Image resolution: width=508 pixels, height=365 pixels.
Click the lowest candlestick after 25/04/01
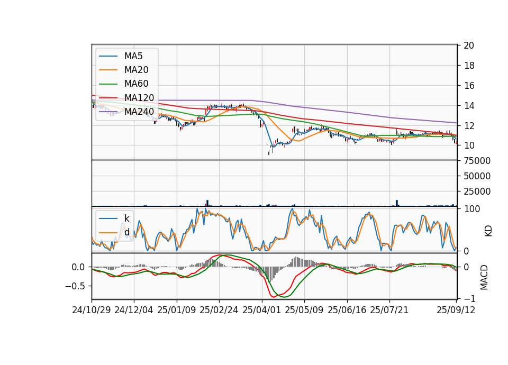tap(269, 152)
